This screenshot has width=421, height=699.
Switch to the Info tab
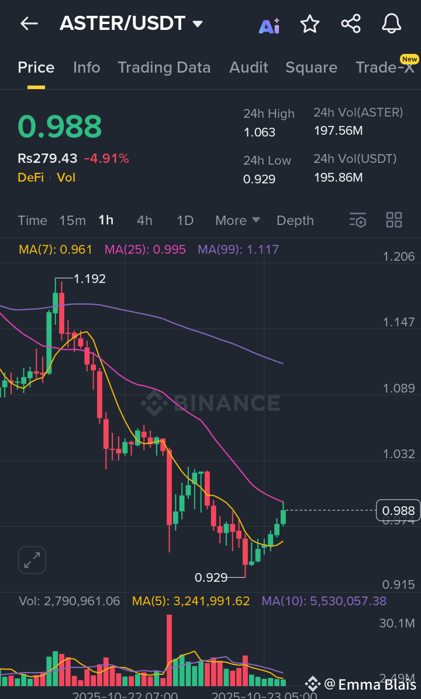(87, 67)
